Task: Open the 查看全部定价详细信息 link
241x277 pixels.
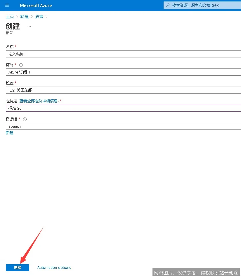Action: pyautogui.click(x=39, y=101)
